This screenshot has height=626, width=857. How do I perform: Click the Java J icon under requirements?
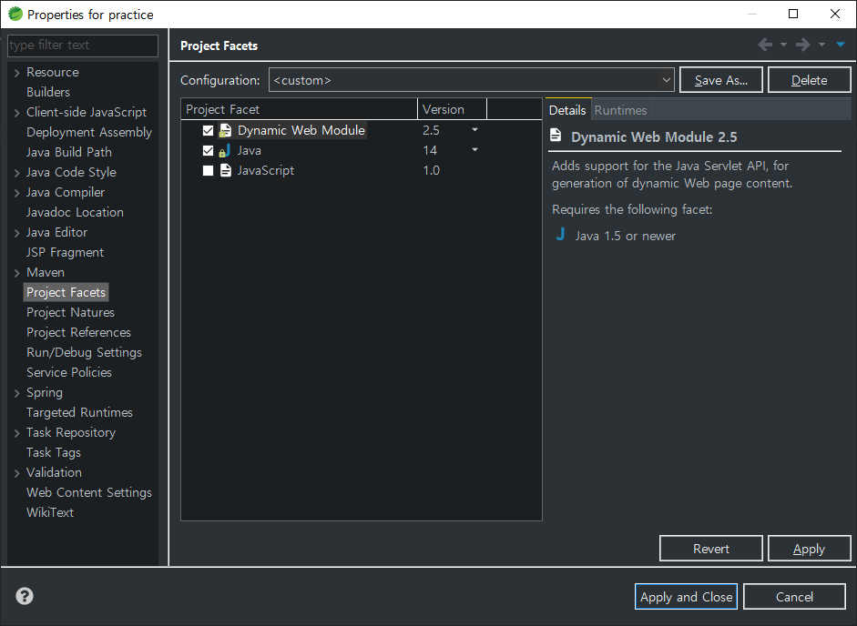click(560, 235)
